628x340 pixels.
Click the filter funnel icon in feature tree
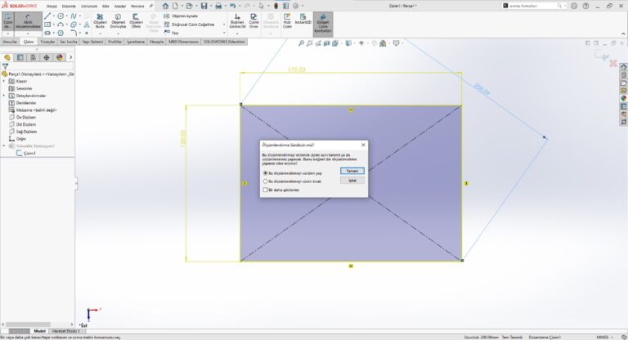point(7,66)
